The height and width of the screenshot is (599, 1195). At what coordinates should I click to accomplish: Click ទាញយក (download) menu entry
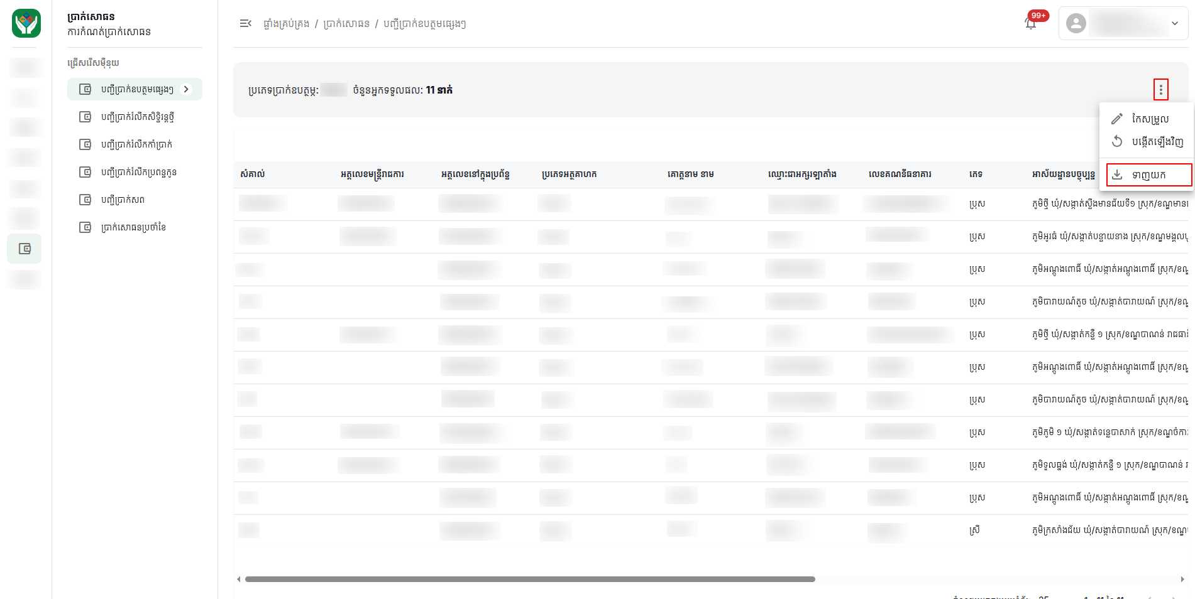tap(1149, 175)
